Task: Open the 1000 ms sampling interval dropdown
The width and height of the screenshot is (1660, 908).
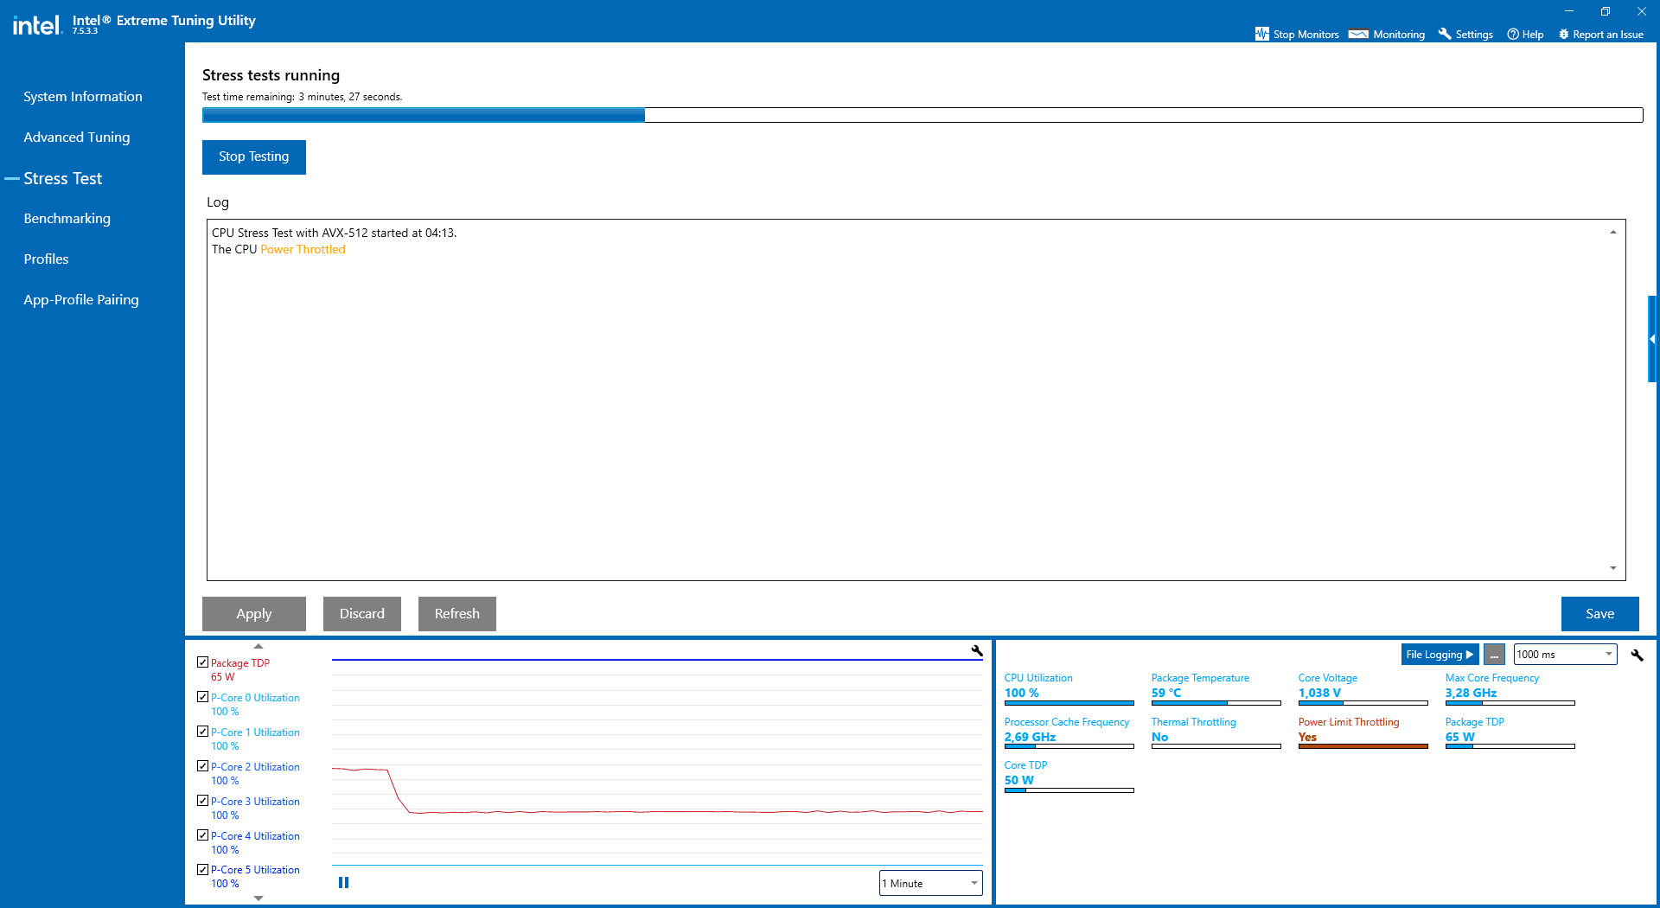Action: (1565, 655)
